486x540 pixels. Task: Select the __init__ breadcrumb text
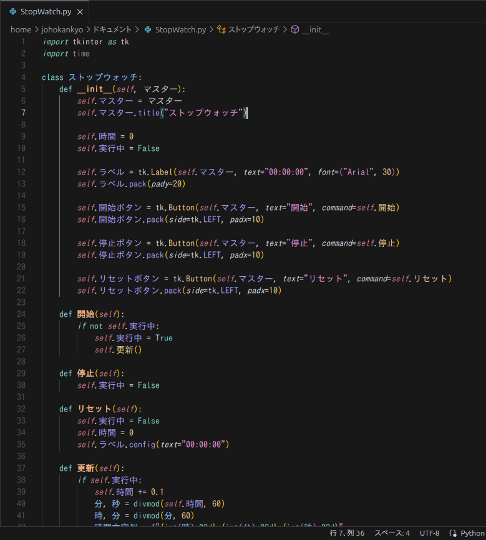pos(315,29)
